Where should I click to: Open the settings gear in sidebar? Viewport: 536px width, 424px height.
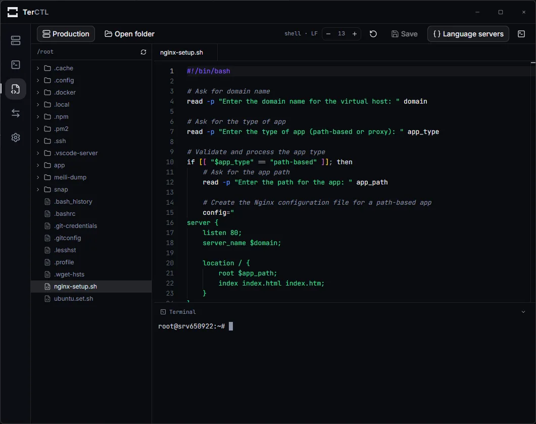[15, 137]
